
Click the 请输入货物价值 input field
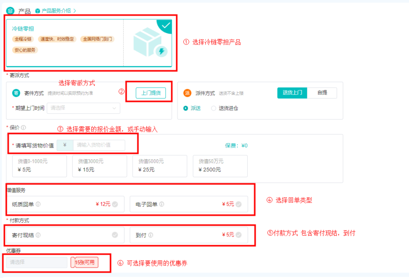(x=99, y=145)
